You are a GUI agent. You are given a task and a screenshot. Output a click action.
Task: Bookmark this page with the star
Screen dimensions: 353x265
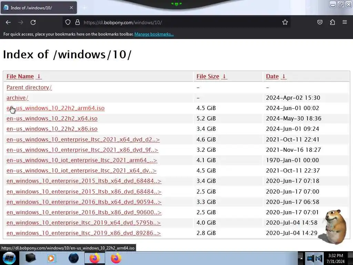[285, 22]
